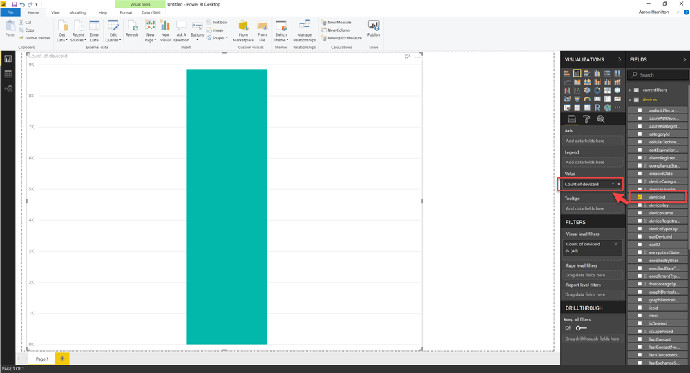Open Ask A Question
Screen dimensions: 690x373
point(181,31)
